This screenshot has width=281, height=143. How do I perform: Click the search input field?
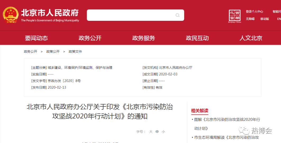(136, 15)
